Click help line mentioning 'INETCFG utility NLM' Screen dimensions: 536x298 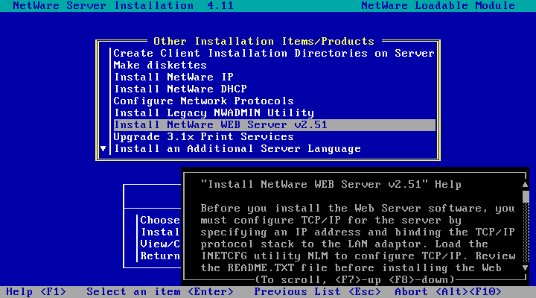(x=358, y=256)
